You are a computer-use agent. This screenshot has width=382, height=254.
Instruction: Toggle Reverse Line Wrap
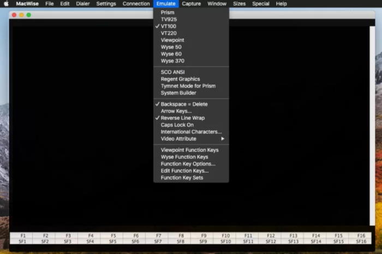[x=191, y=118]
